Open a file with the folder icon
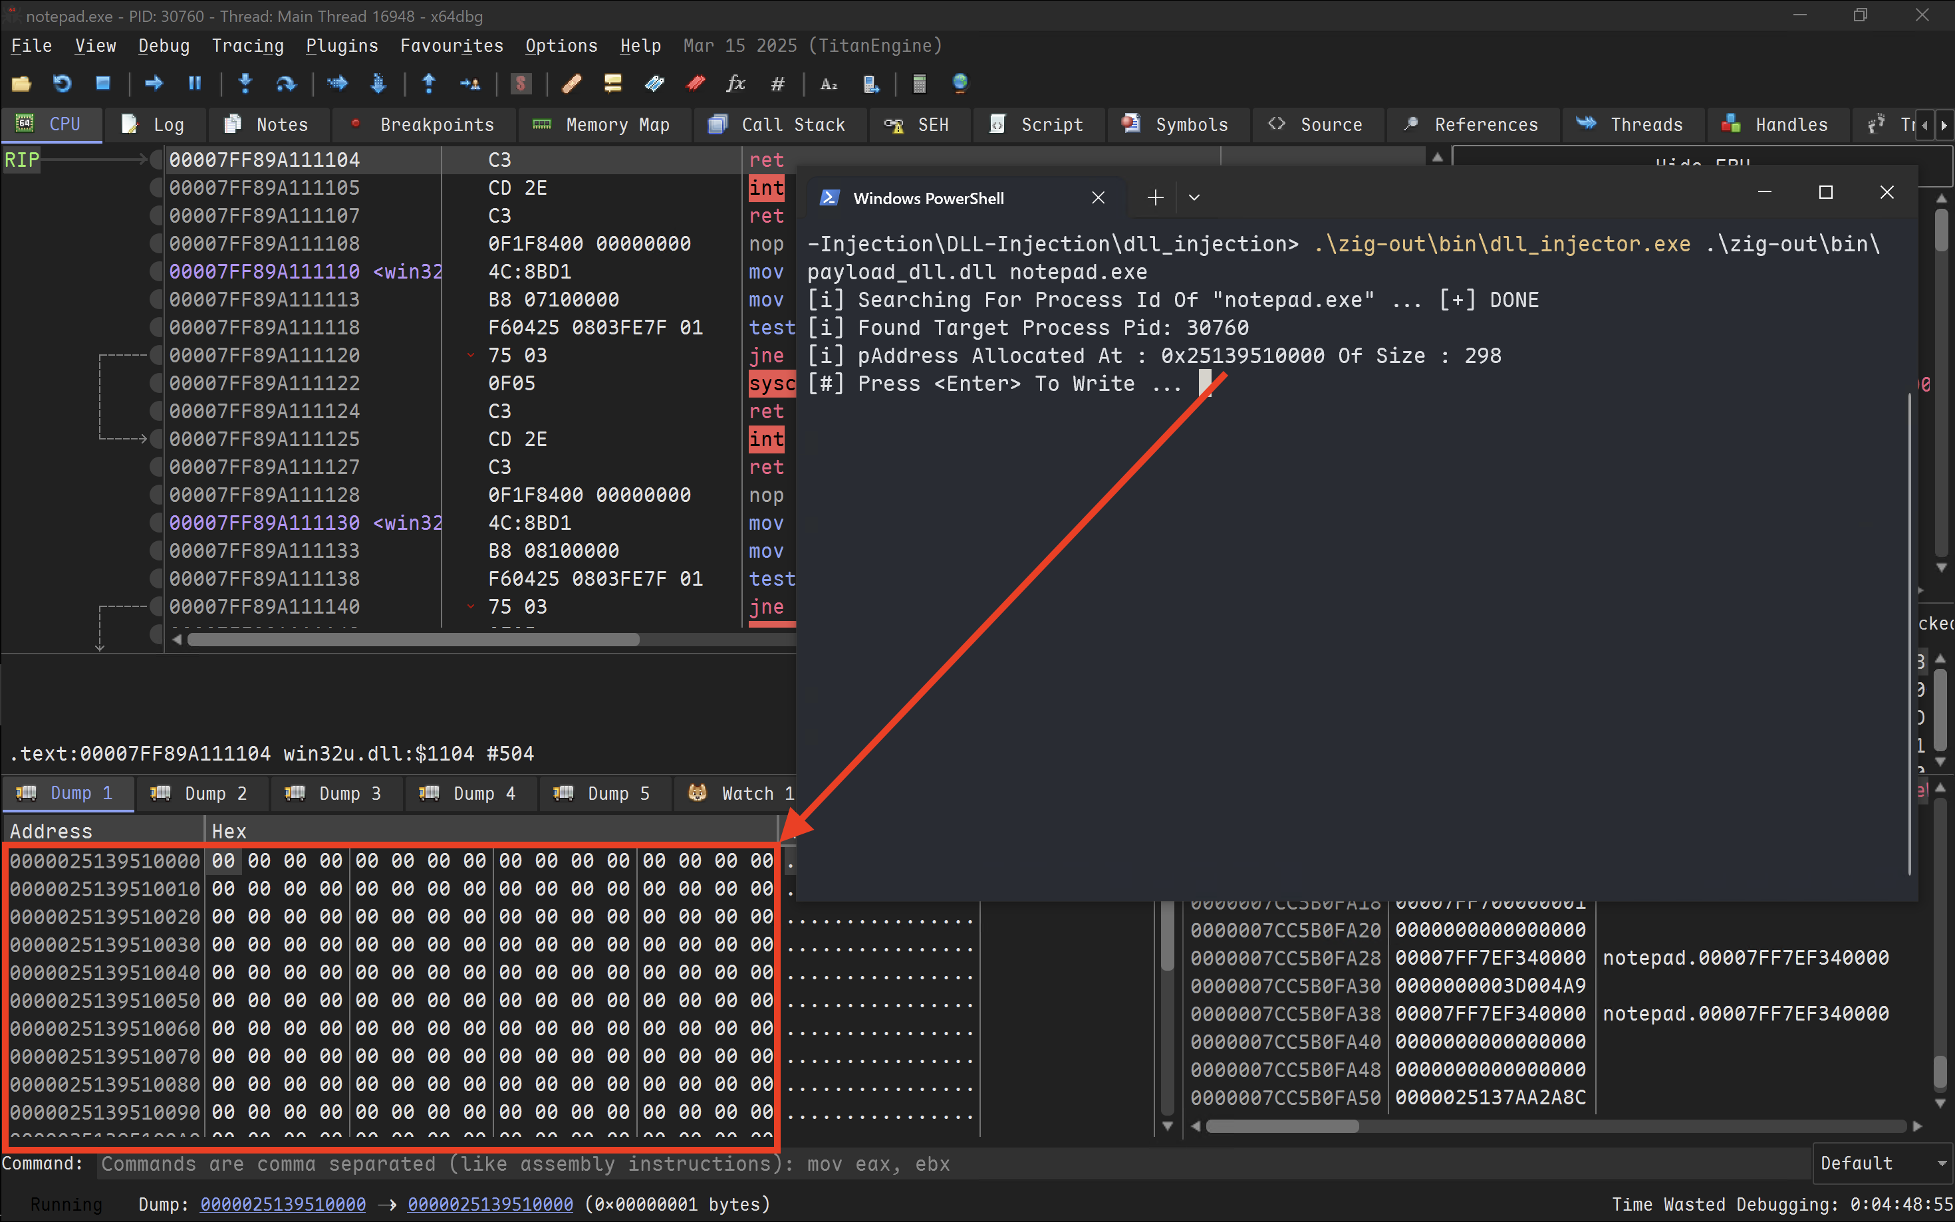 tap(21, 83)
